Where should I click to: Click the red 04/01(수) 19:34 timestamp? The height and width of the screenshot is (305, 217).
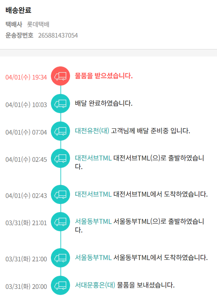pos(26,77)
